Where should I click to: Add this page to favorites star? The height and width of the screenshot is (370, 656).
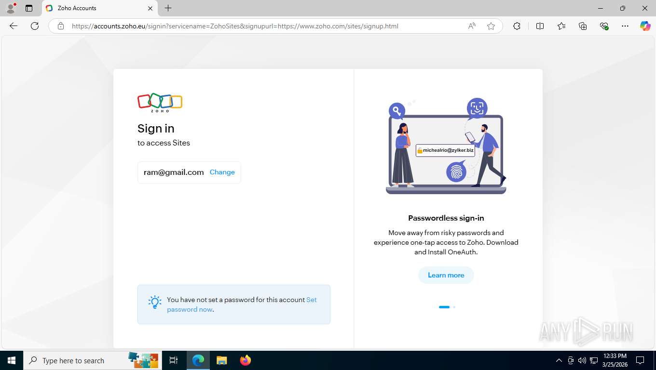[x=491, y=26]
